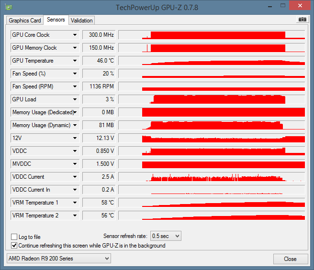
Task: Click the 300.0 MHz core clock value
Action: tap(99, 35)
